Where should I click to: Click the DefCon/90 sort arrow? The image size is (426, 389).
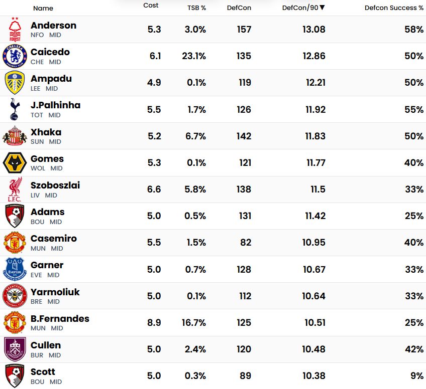(322, 8)
